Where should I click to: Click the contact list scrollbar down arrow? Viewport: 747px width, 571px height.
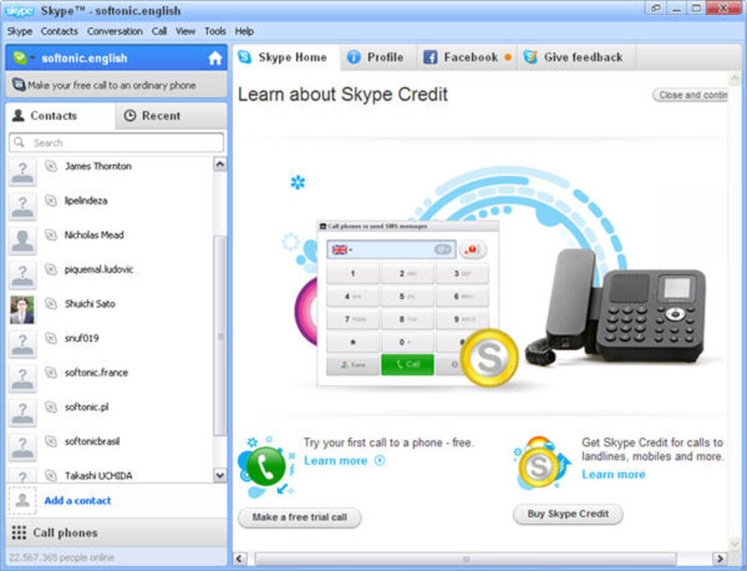(x=220, y=475)
